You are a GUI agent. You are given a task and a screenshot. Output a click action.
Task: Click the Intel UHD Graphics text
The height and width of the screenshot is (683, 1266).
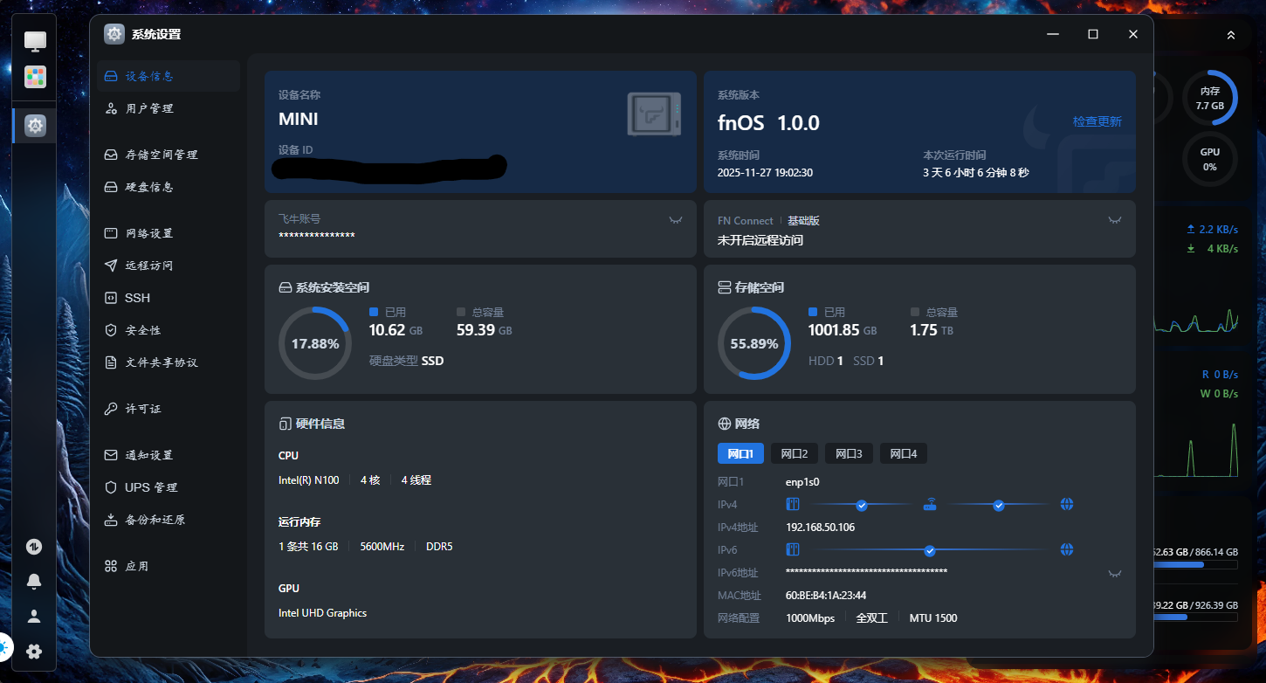coord(323,613)
